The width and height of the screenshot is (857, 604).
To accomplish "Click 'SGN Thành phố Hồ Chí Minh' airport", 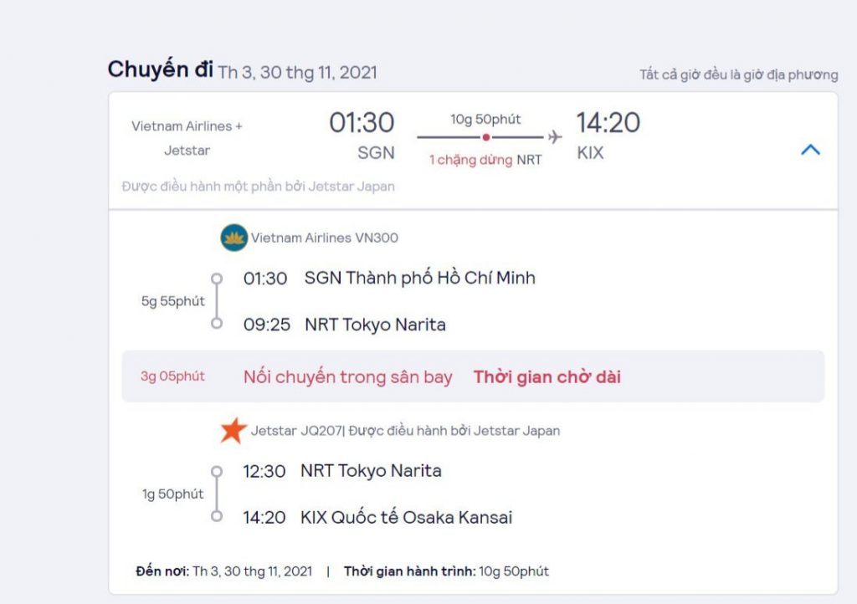I will (419, 278).
